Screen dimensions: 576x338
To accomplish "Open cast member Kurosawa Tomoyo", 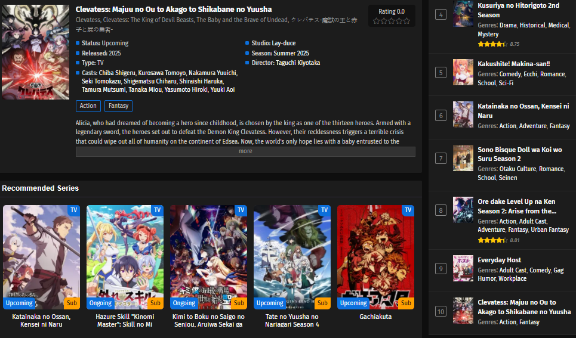I will 162,73.
